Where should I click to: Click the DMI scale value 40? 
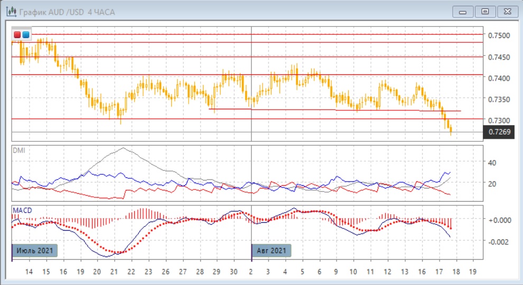[492, 163]
